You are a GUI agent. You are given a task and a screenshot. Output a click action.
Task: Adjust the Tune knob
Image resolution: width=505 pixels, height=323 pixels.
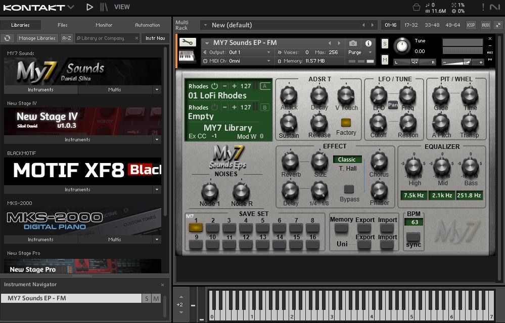(x=401, y=46)
